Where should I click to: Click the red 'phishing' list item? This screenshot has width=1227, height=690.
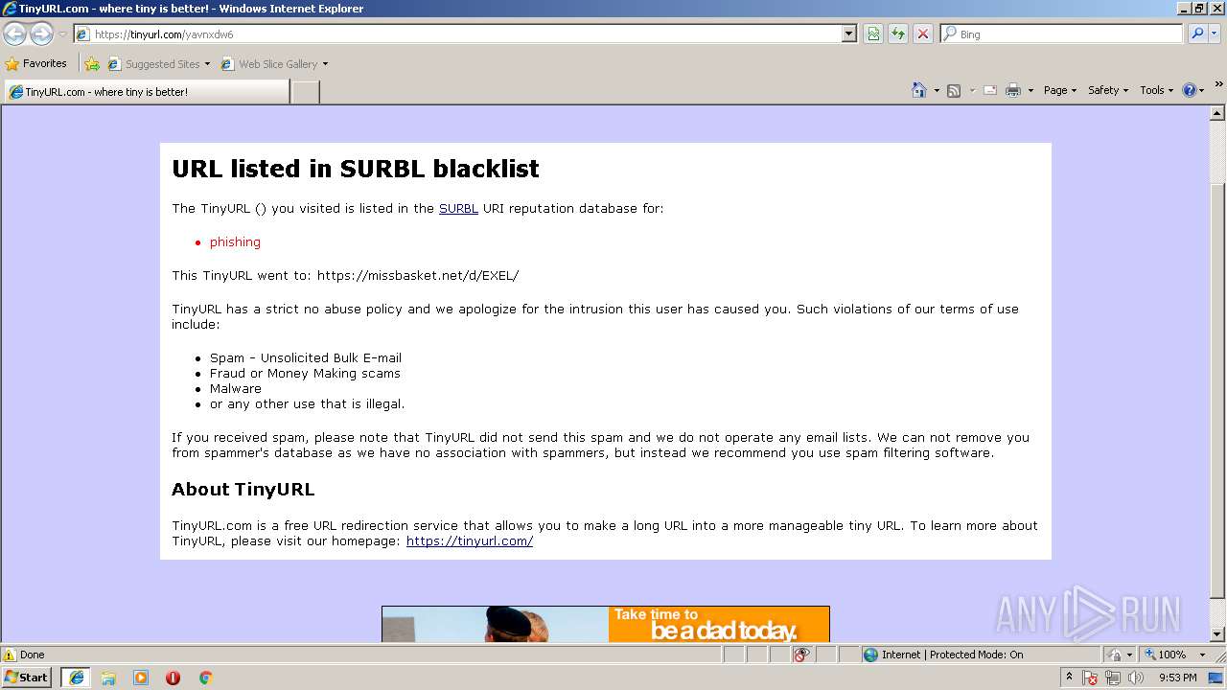click(x=235, y=241)
